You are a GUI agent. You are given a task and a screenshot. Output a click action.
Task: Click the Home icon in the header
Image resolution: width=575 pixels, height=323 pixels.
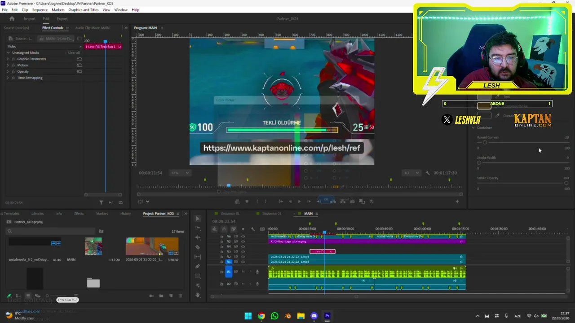tap(12, 18)
